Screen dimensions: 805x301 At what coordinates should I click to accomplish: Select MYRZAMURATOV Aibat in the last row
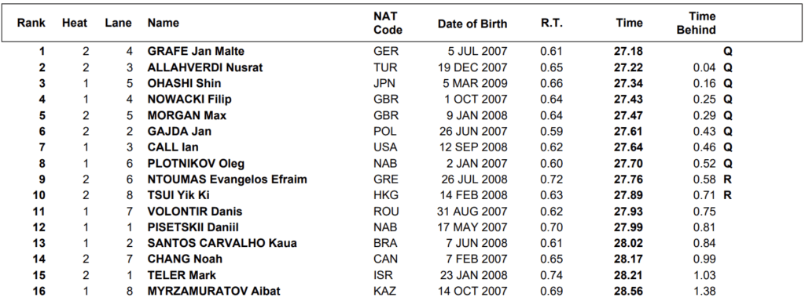pyautogui.click(x=214, y=292)
